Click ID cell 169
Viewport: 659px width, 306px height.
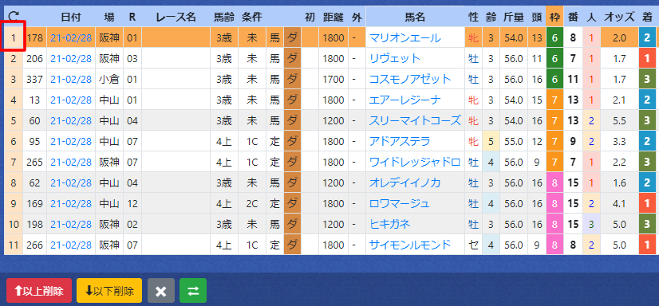[35, 203]
